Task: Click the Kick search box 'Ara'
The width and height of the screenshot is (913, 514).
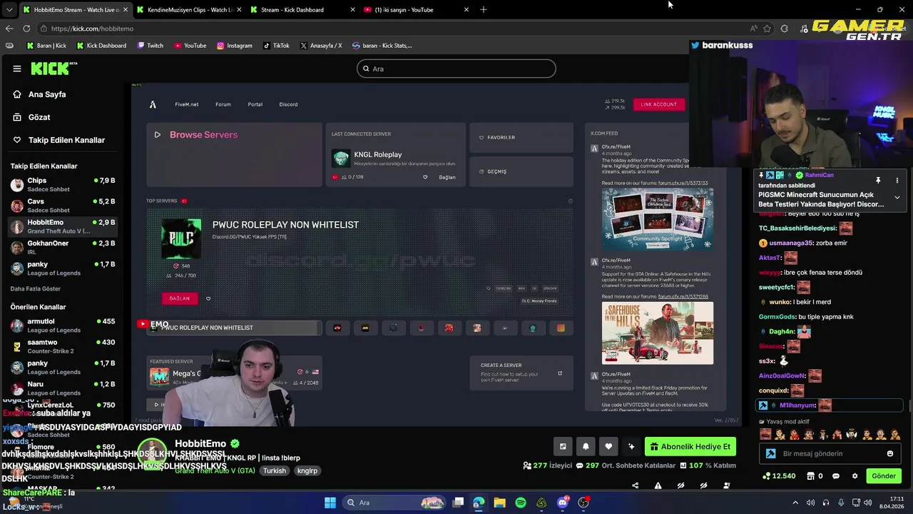Action: 456,69
